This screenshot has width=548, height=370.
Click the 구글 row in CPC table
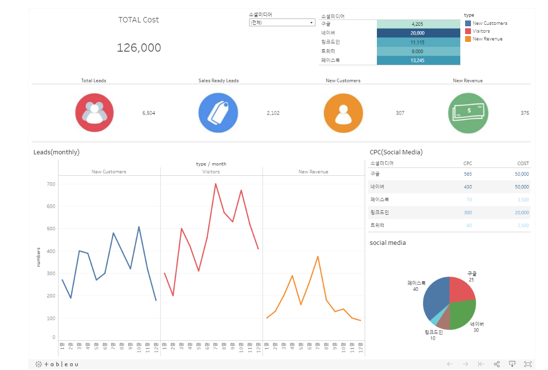[449, 174]
